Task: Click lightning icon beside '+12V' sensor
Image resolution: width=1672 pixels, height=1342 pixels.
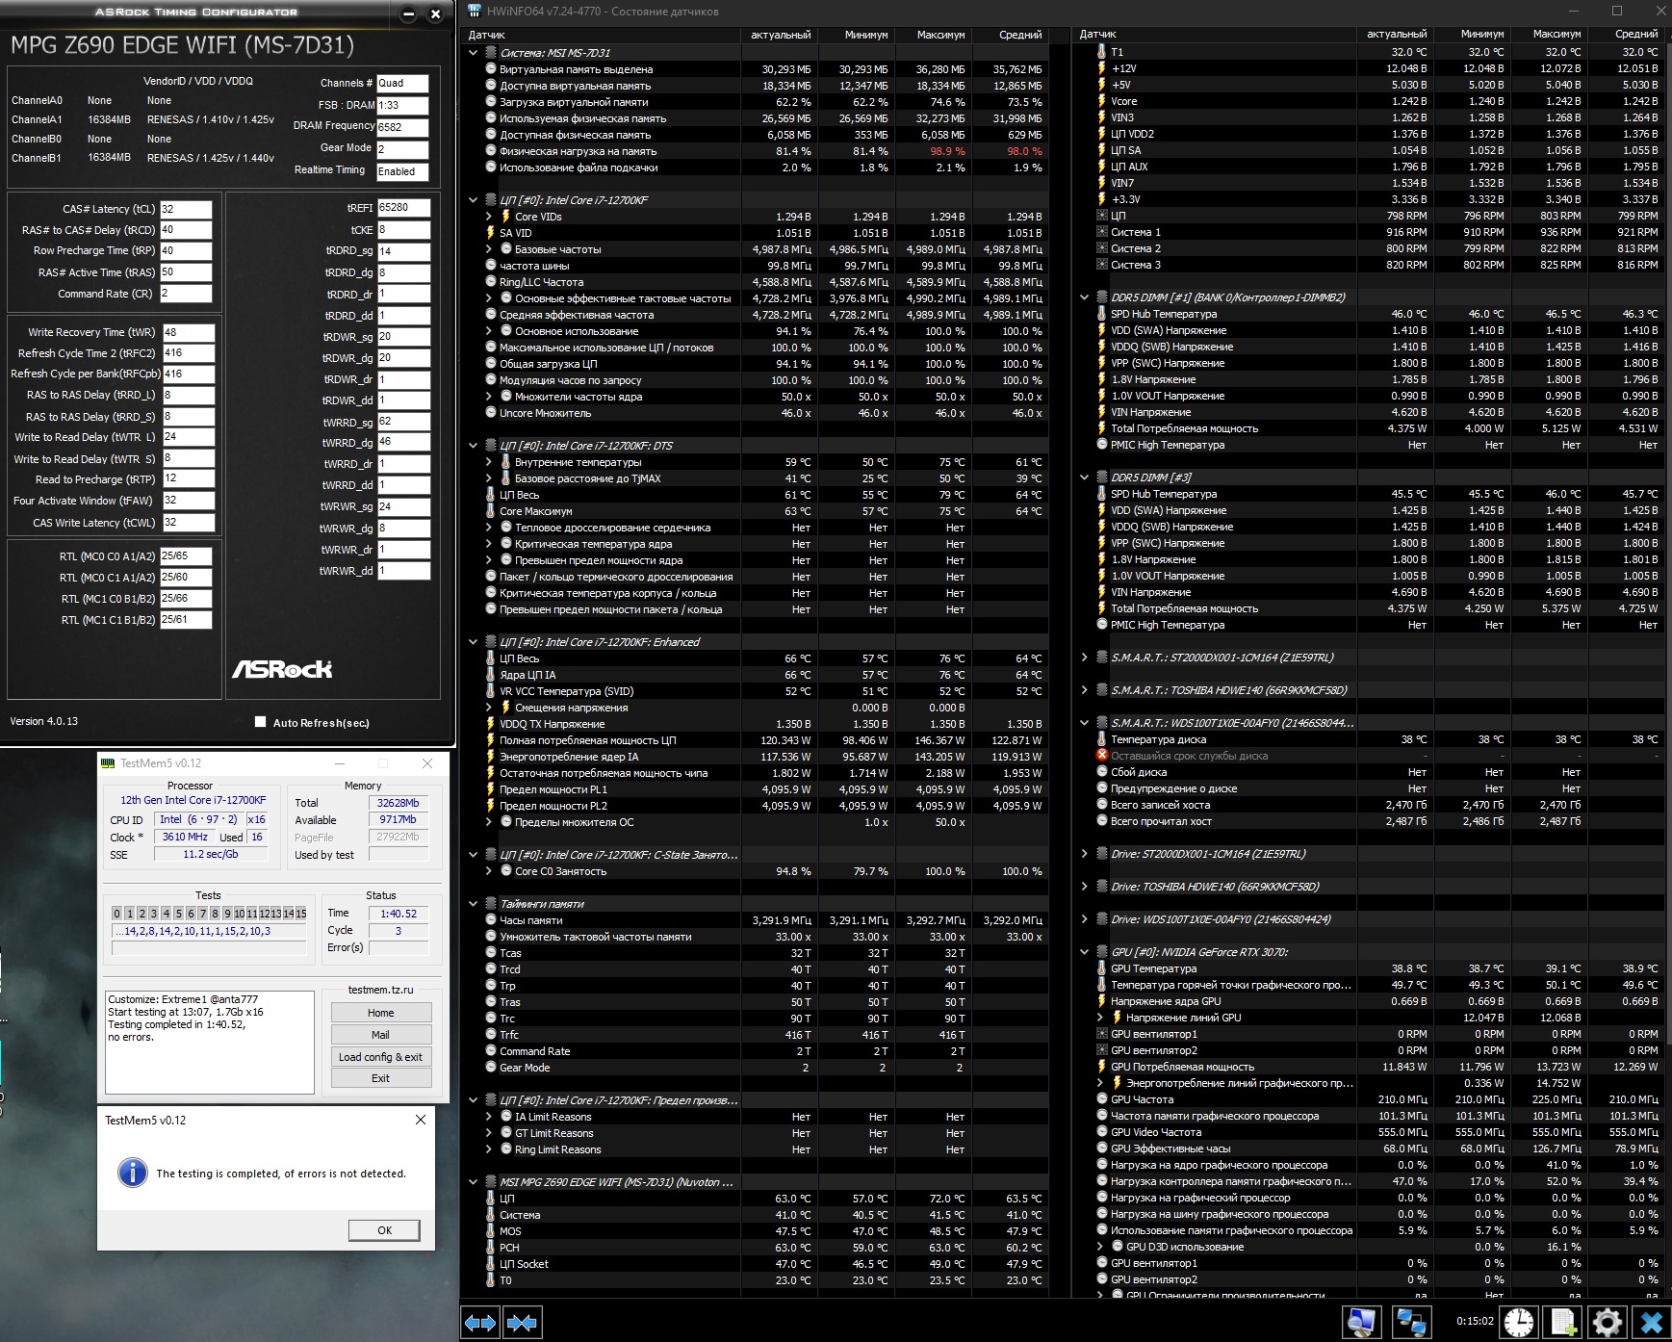Action: [x=1102, y=68]
